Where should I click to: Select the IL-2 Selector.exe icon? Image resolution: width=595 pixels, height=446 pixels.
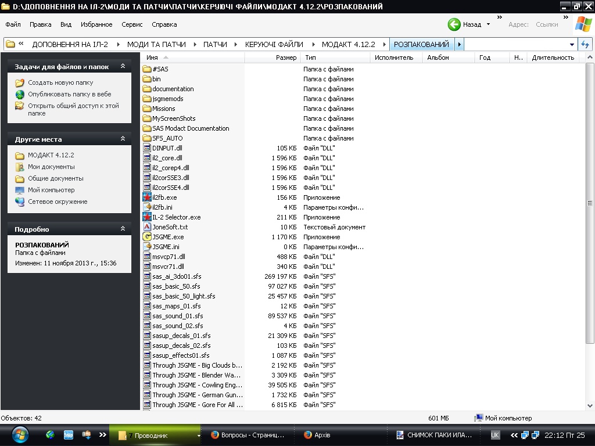click(147, 217)
